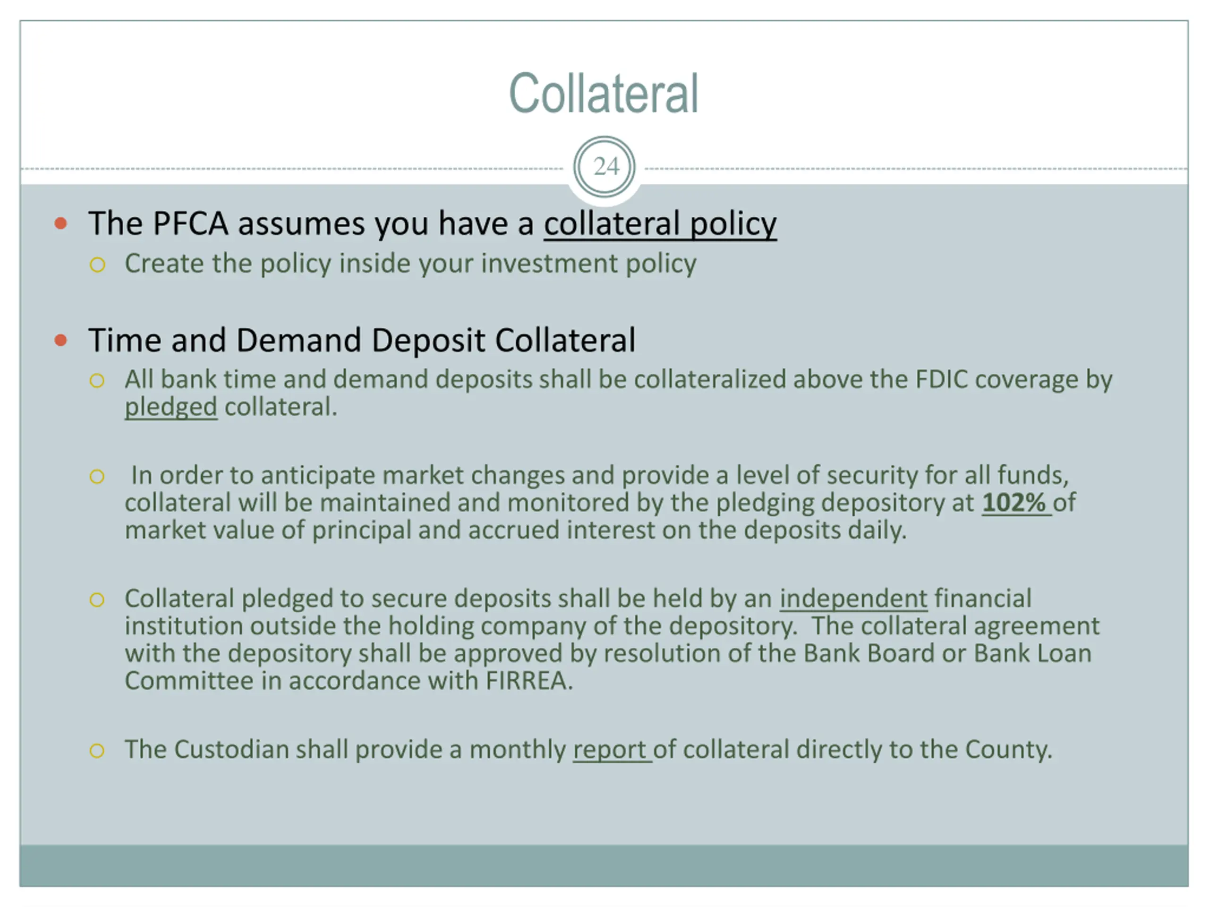
Task: Click the underlined word pledged
Action: coord(170,407)
